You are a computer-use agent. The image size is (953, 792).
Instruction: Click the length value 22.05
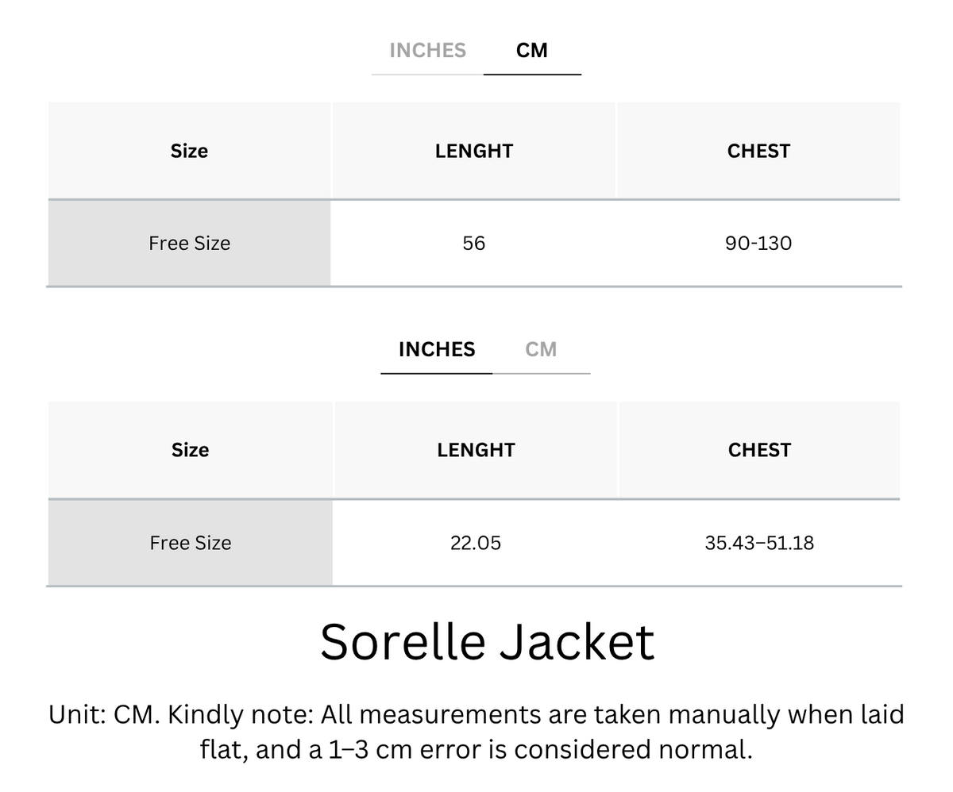pyautogui.click(x=476, y=543)
